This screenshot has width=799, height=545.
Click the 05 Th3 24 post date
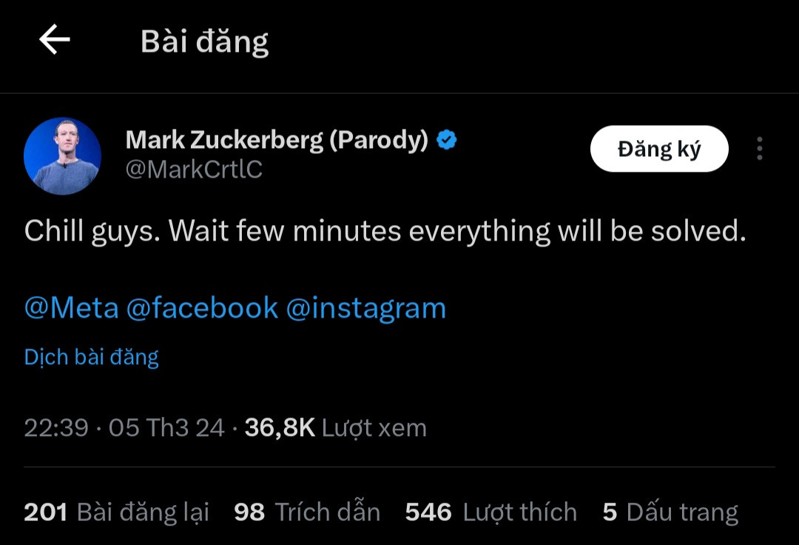click(166, 428)
